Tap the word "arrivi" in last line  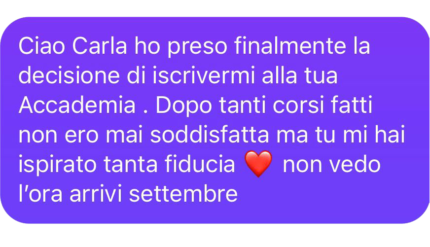point(96,194)
